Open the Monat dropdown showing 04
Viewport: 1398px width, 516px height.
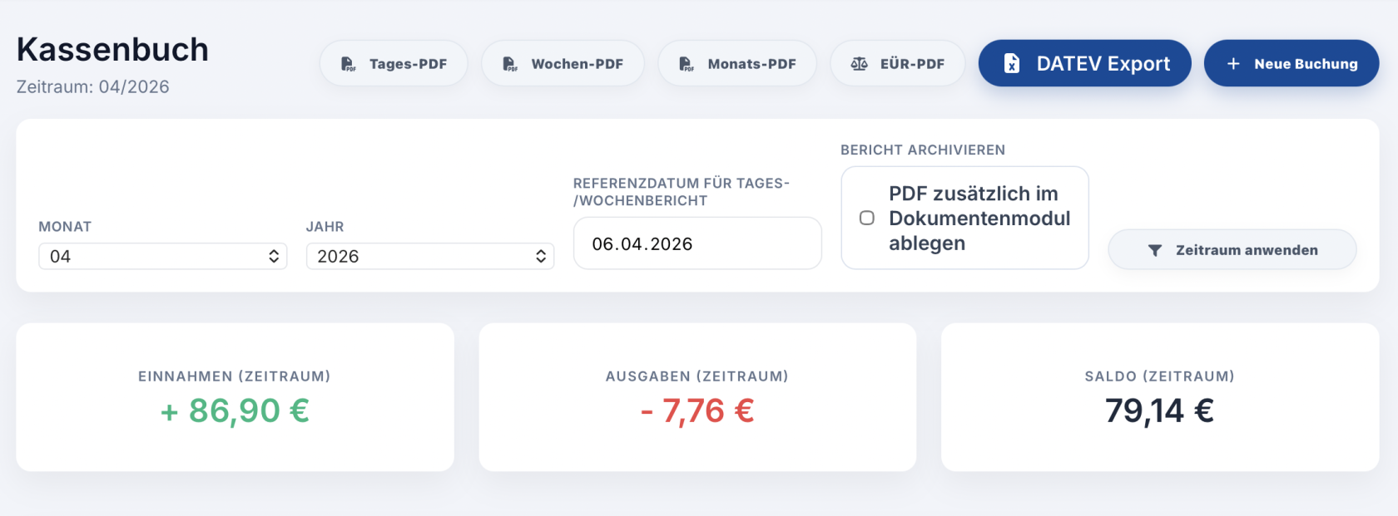click(x=163, y=256)
